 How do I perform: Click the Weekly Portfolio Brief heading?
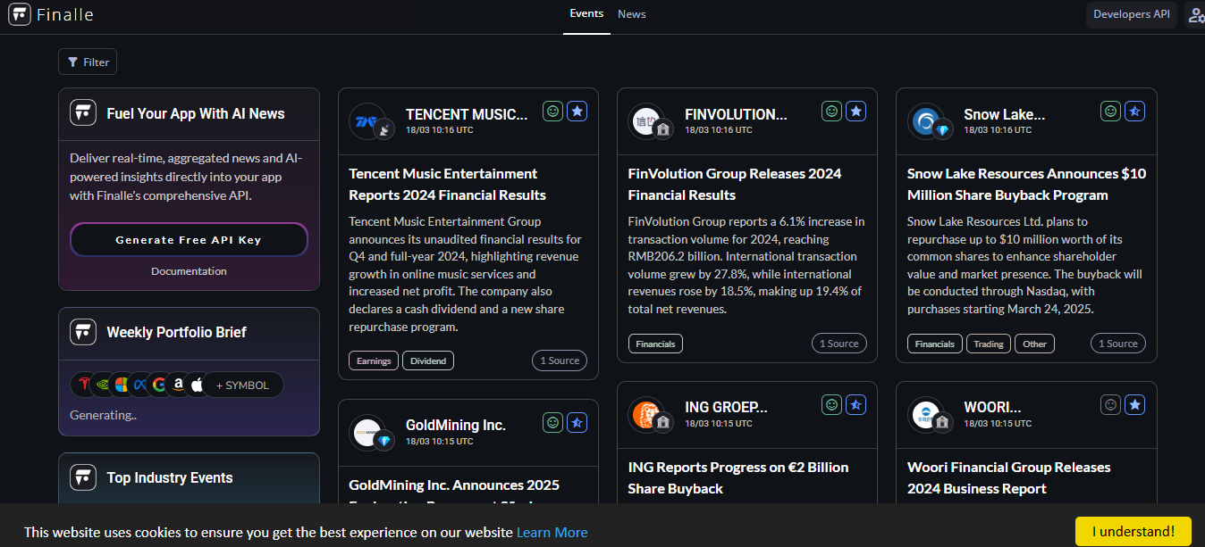[x=176, y=332]
